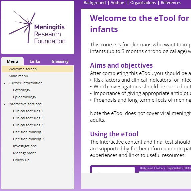Open the Investigations section
Image resolution: width=191 pixels, height=191 pixels.
pos(25,146)
